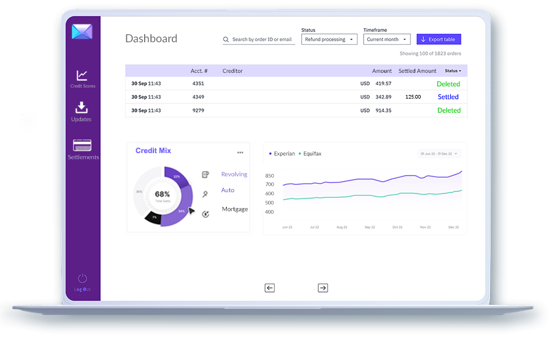Click the Settled status for account 4349

tap(448, 97)
